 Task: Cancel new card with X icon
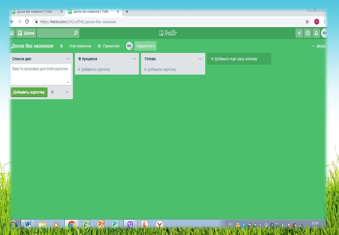coord(52,92)
